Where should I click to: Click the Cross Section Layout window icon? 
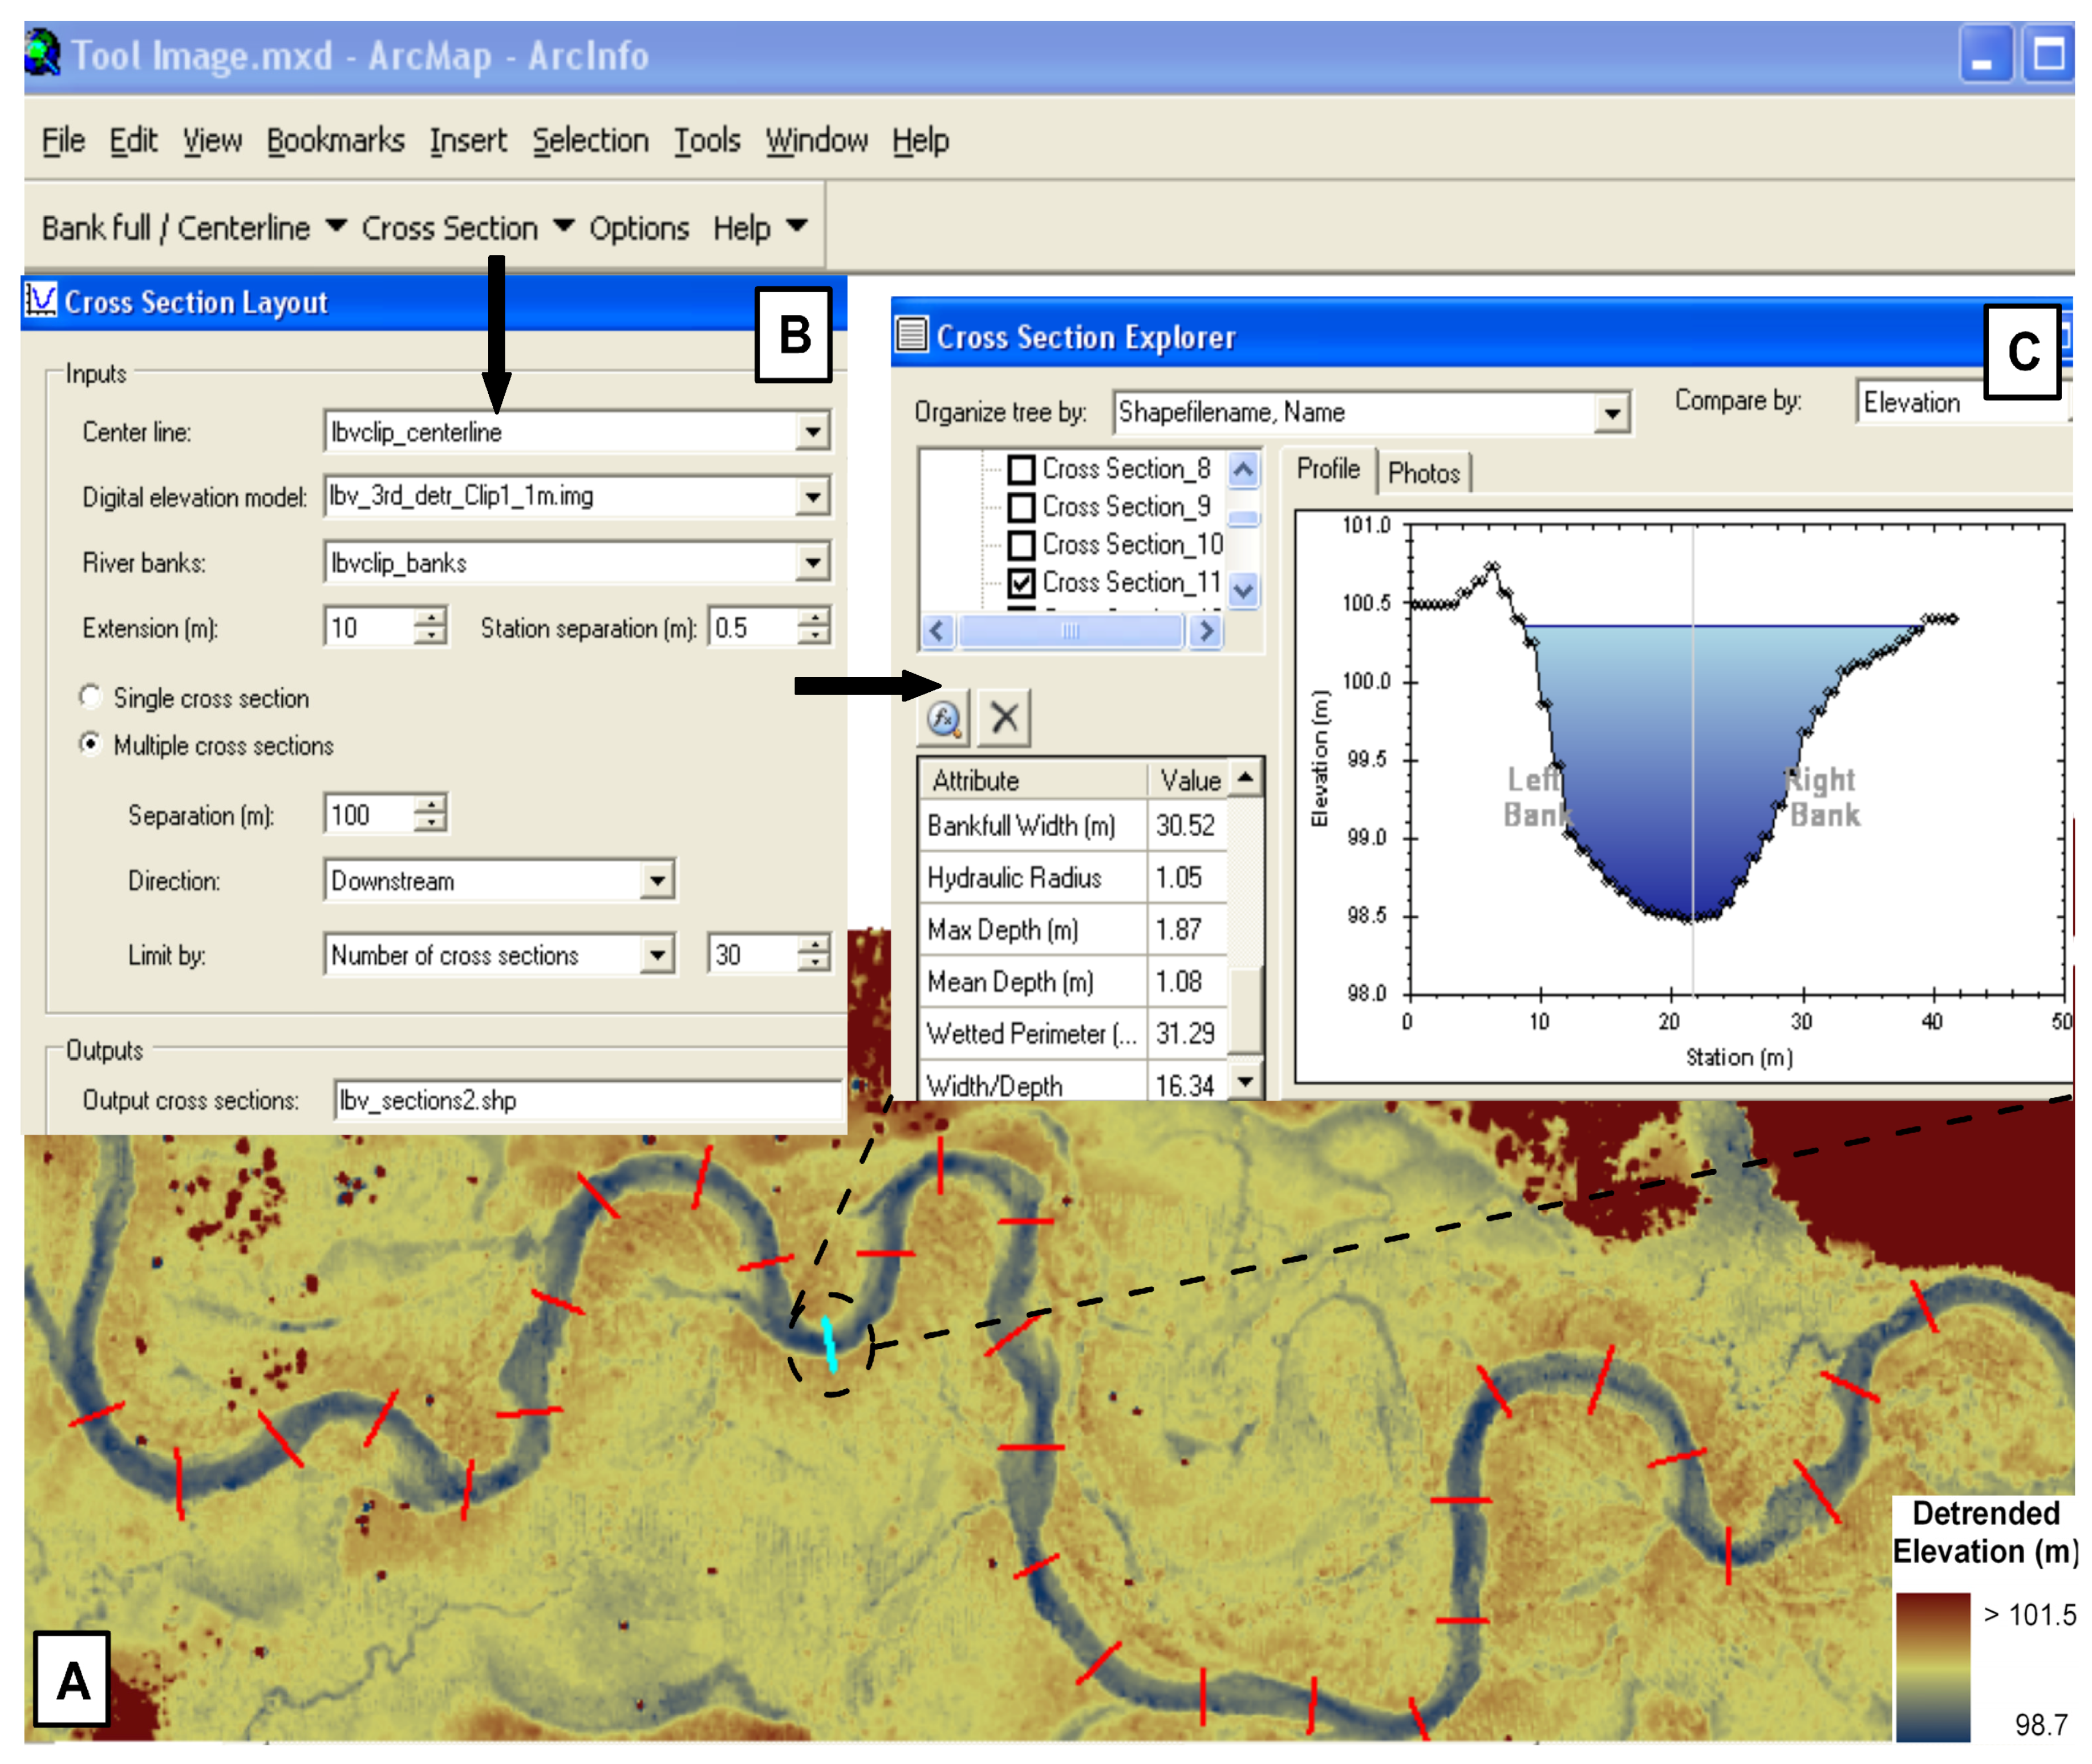click(40, 301)
